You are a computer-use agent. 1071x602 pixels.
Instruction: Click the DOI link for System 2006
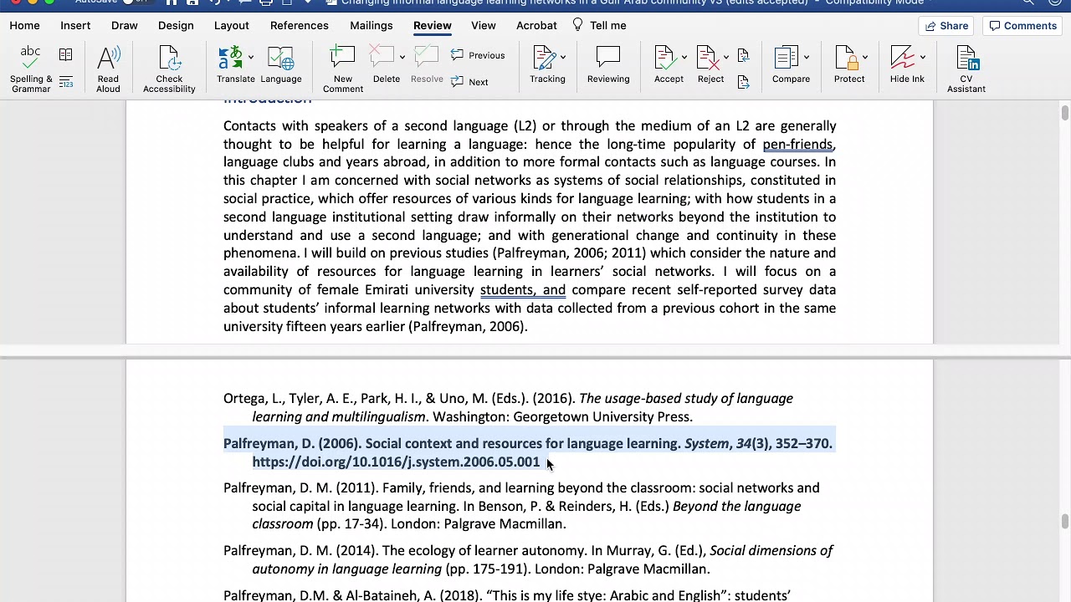396,462
